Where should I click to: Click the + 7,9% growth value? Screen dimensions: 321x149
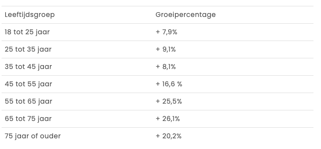[x=166, y=32]
